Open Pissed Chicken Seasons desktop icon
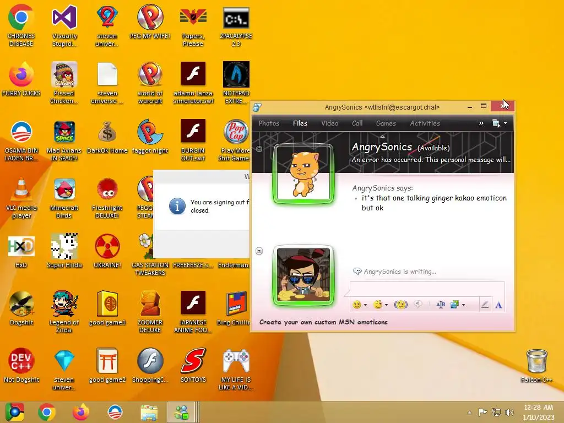 point(64,83)
